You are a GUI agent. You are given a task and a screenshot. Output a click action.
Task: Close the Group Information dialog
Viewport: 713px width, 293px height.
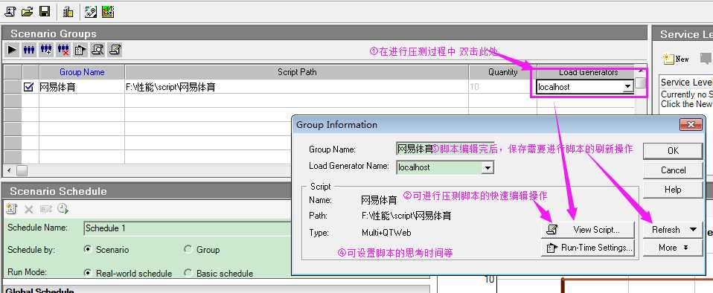coord(691,124)
